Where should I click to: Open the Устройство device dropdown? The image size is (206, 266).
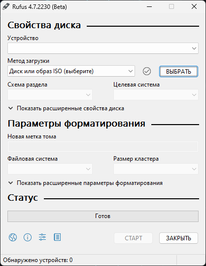pos(103,48)
